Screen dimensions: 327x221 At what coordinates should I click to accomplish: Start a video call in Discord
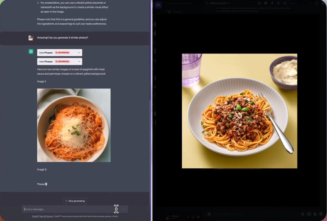[266, 3]
